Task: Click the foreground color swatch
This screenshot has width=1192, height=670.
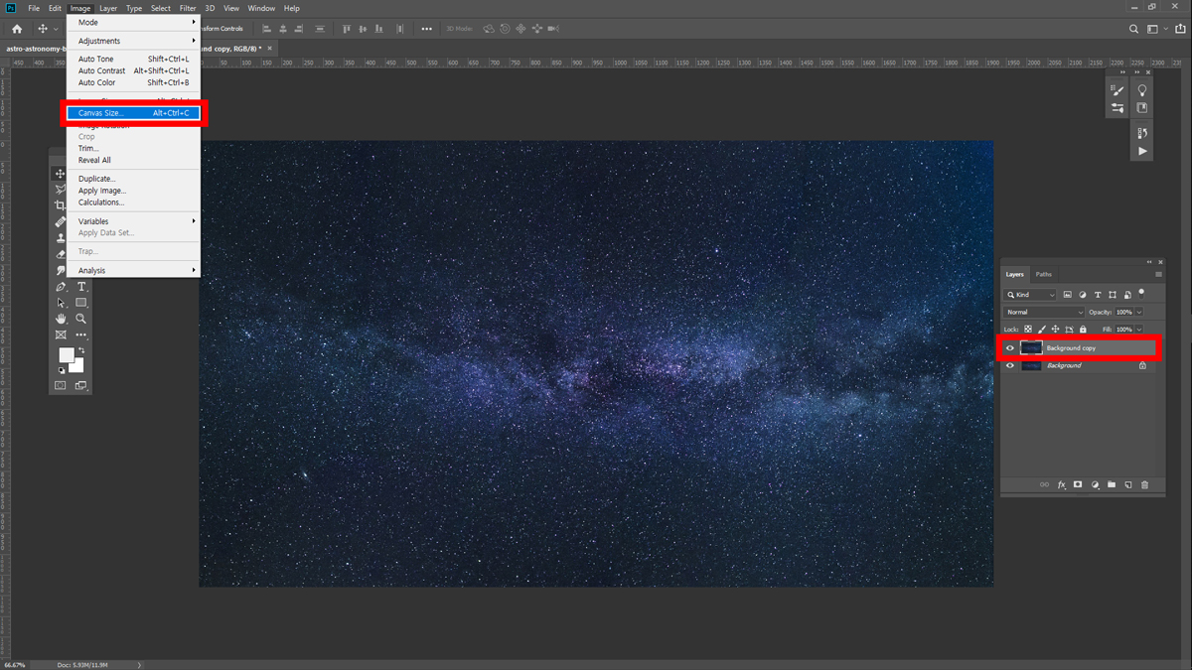Action: [67, 355]
